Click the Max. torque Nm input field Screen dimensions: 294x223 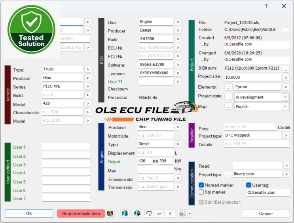point(156,170)
